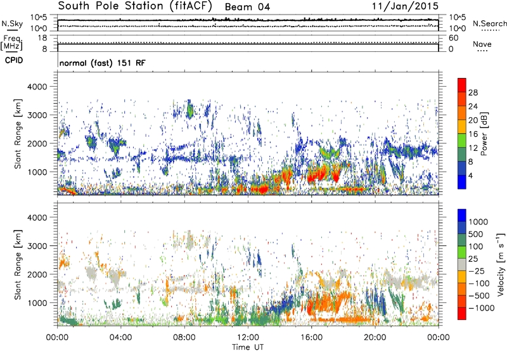Click the '04:00' time axis label
Image resolution: width=507 pixels, height=351 pixels.
click(x=120, y=338)
